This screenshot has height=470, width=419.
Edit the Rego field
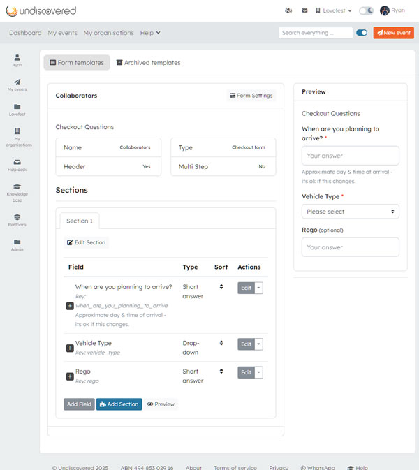pos(246,372)
